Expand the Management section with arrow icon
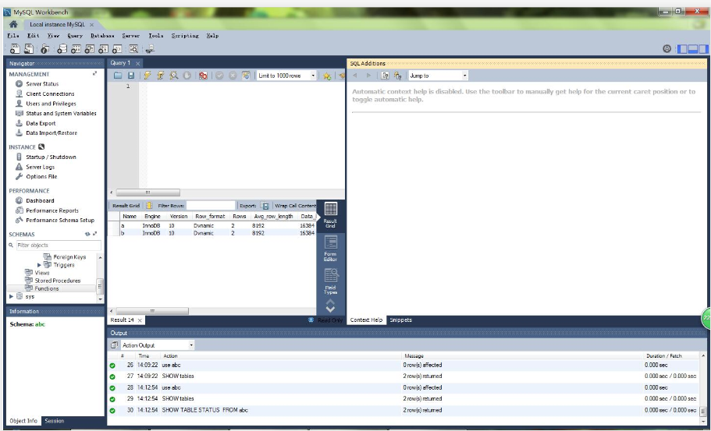This screenshot has height=431, width=711. (94, 73)
